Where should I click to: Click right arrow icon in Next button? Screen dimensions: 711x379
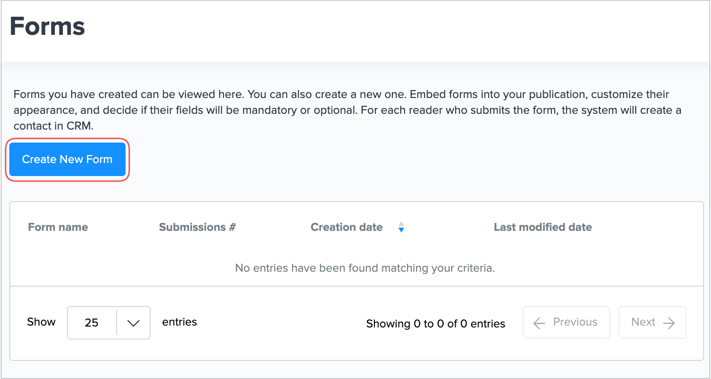coord(669,323)
